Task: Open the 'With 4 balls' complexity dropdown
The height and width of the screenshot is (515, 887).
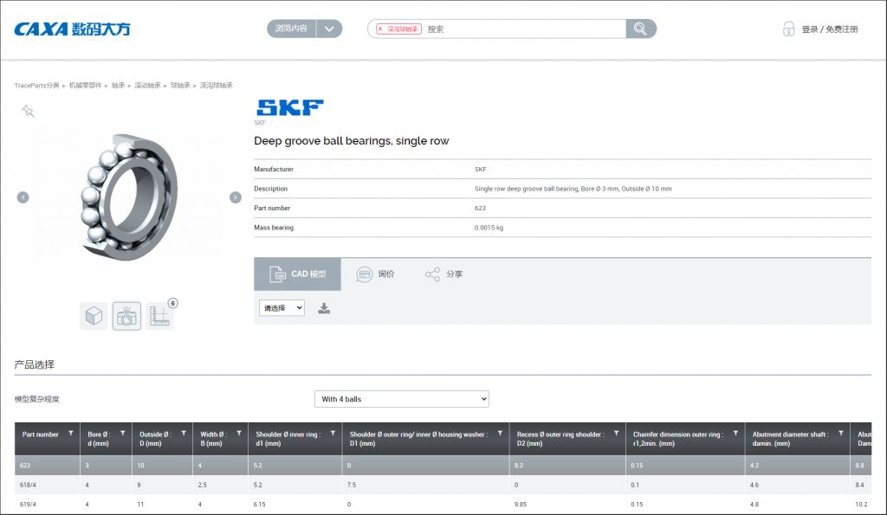Action: coord(402,399)
